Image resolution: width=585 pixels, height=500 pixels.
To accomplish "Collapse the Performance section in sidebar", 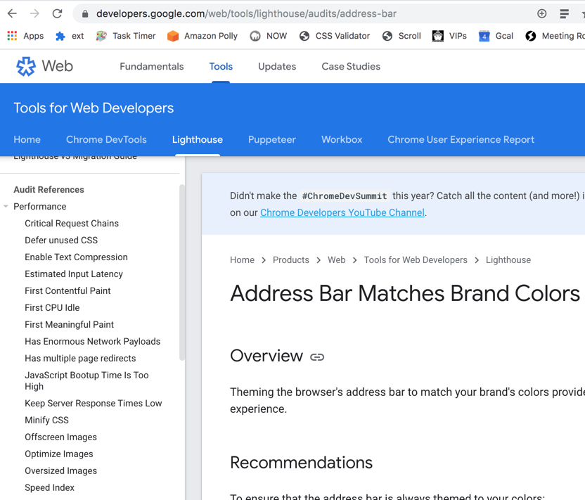I will click(x=6, y=206).
